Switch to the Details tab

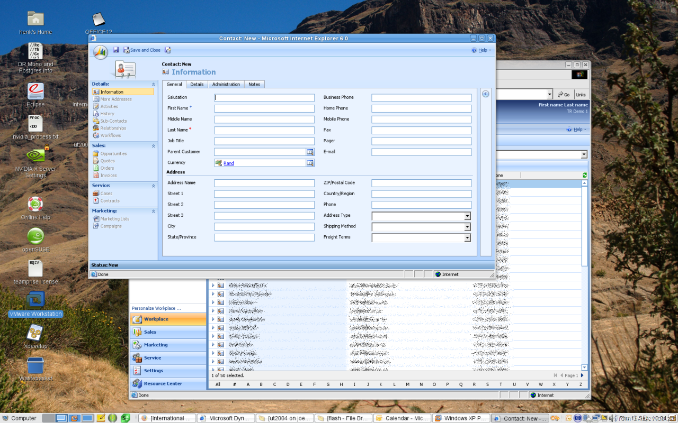pos(197,84)
